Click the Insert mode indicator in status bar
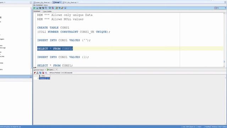 point(199,127)
